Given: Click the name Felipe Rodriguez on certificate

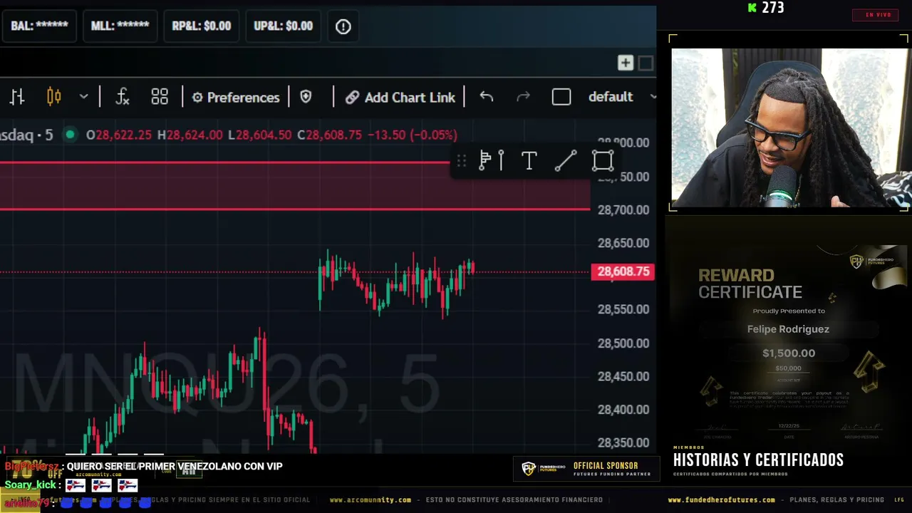Looking at the screenshot, I should click(x=788, y=329).
